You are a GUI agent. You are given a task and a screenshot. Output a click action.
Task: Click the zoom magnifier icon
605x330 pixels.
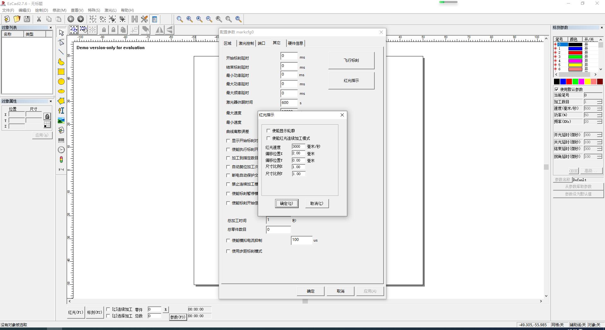(180, 19)
